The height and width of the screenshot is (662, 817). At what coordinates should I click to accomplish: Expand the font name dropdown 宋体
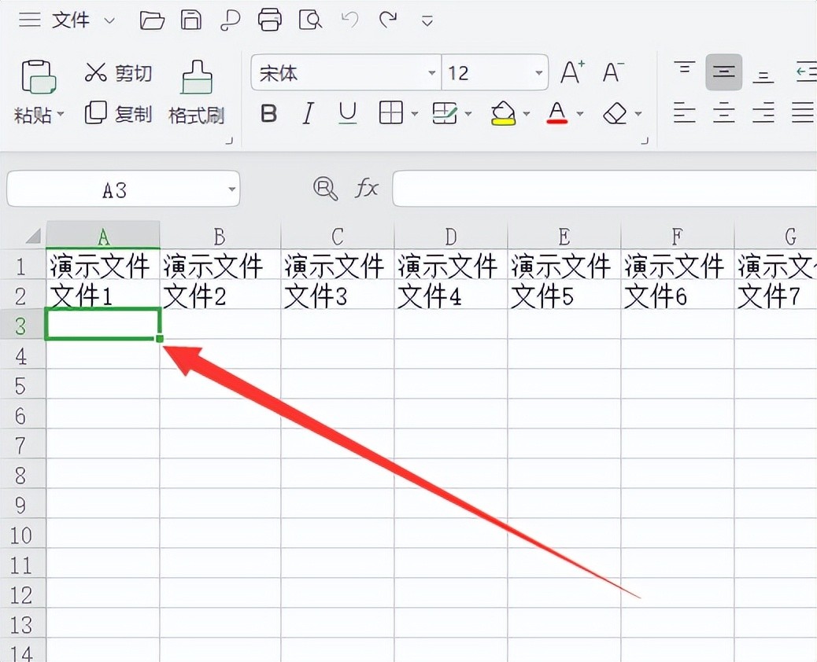click(x=431, y=74)
